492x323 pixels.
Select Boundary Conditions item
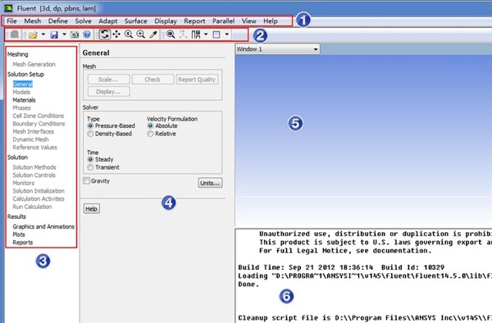(x=39, y=124)
